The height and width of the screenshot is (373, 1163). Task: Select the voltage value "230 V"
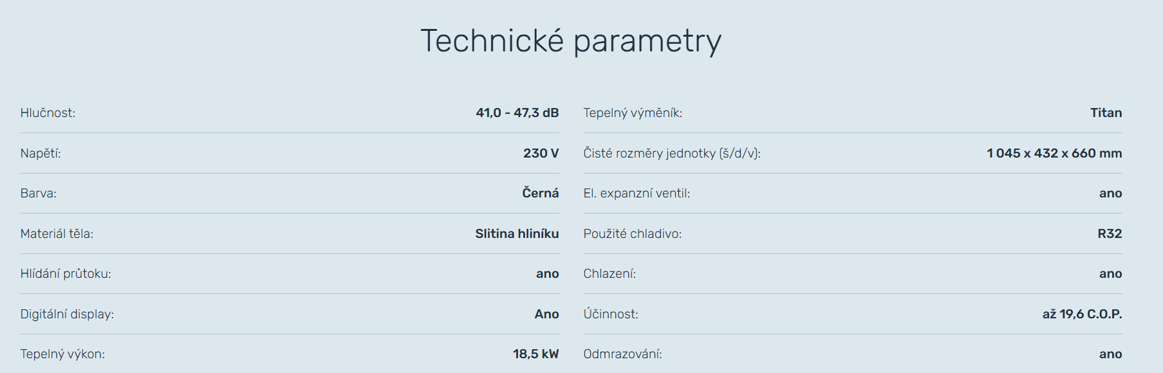541,154
